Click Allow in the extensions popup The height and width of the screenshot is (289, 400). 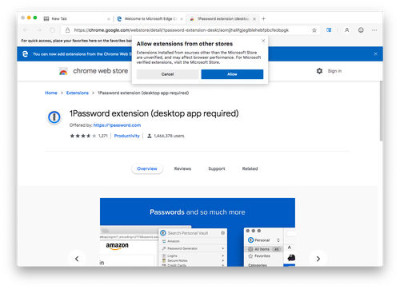coord(232,74)
